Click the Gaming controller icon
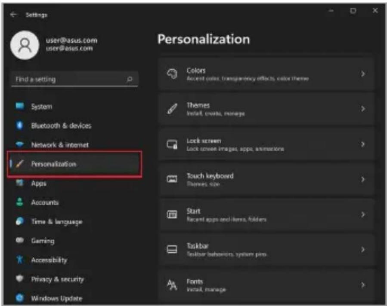The height and width of the screenshot is (306, 387). pos(20,240)
